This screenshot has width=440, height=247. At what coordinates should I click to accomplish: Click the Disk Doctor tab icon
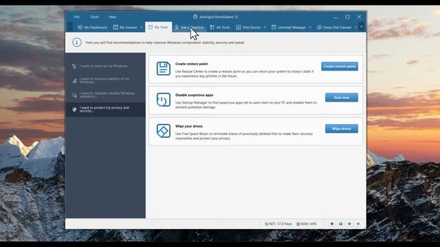click(x=239, y=27)
